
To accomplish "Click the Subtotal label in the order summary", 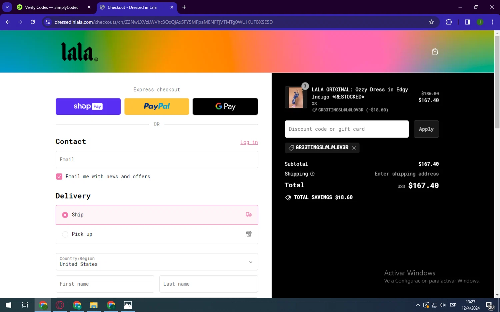I will point(296,164).
